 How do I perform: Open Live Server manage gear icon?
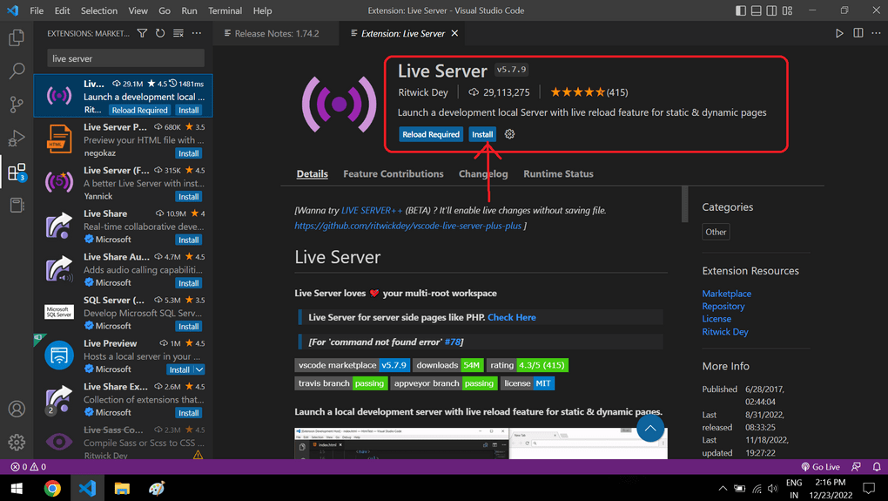click(x=510, y=134)
